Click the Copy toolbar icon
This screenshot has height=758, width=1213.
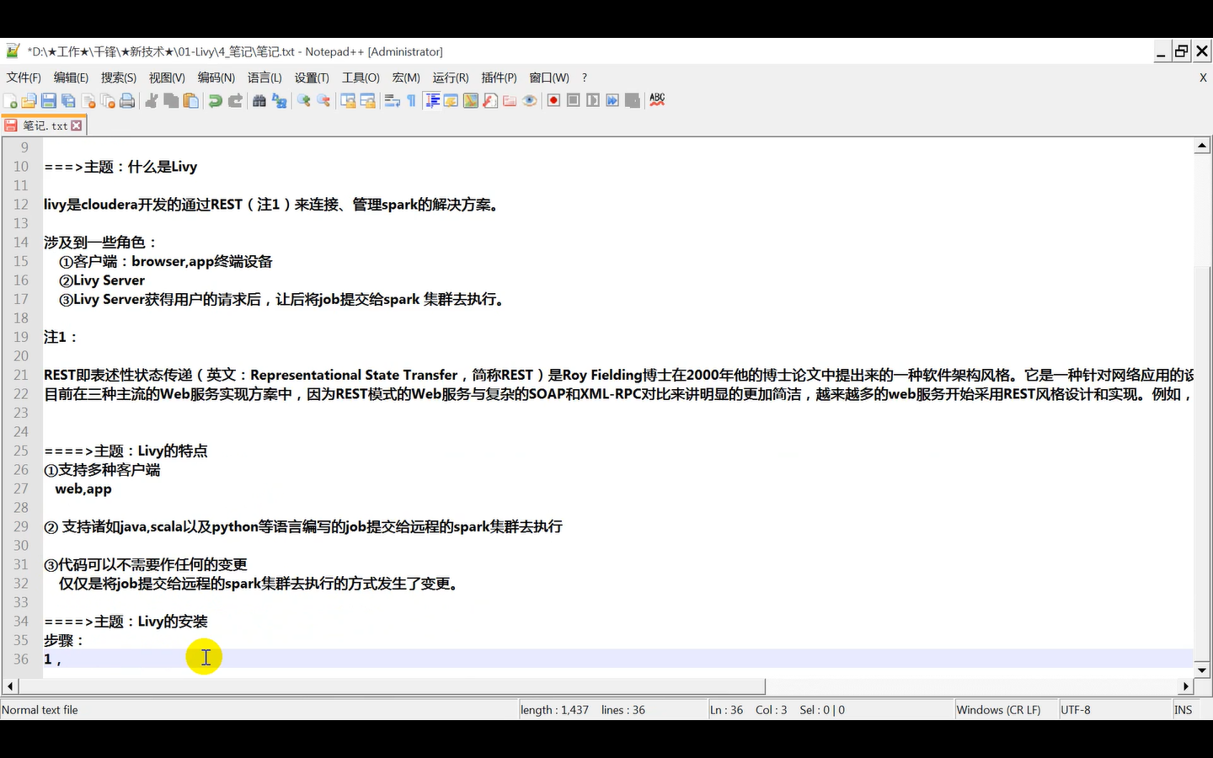pyautogui.click(x=171, y=100)
